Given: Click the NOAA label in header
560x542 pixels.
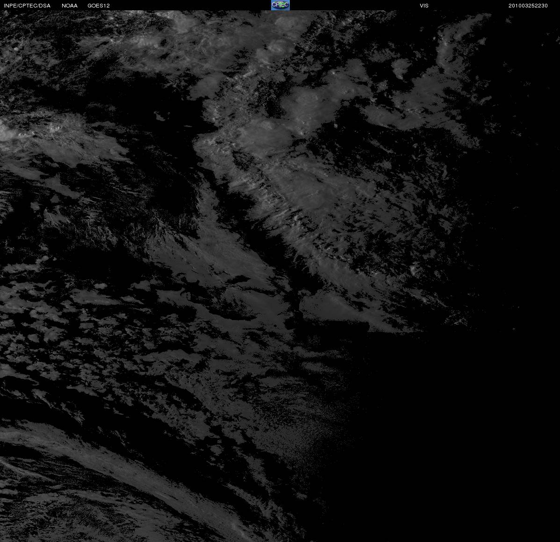Looking at the screenshot, I should [x=70, y=6].
